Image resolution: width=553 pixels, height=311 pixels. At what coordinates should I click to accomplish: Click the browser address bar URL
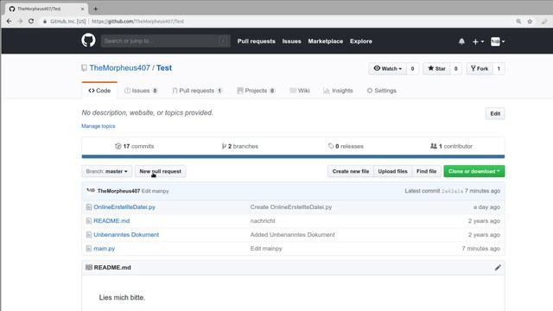tap(137, 22)
